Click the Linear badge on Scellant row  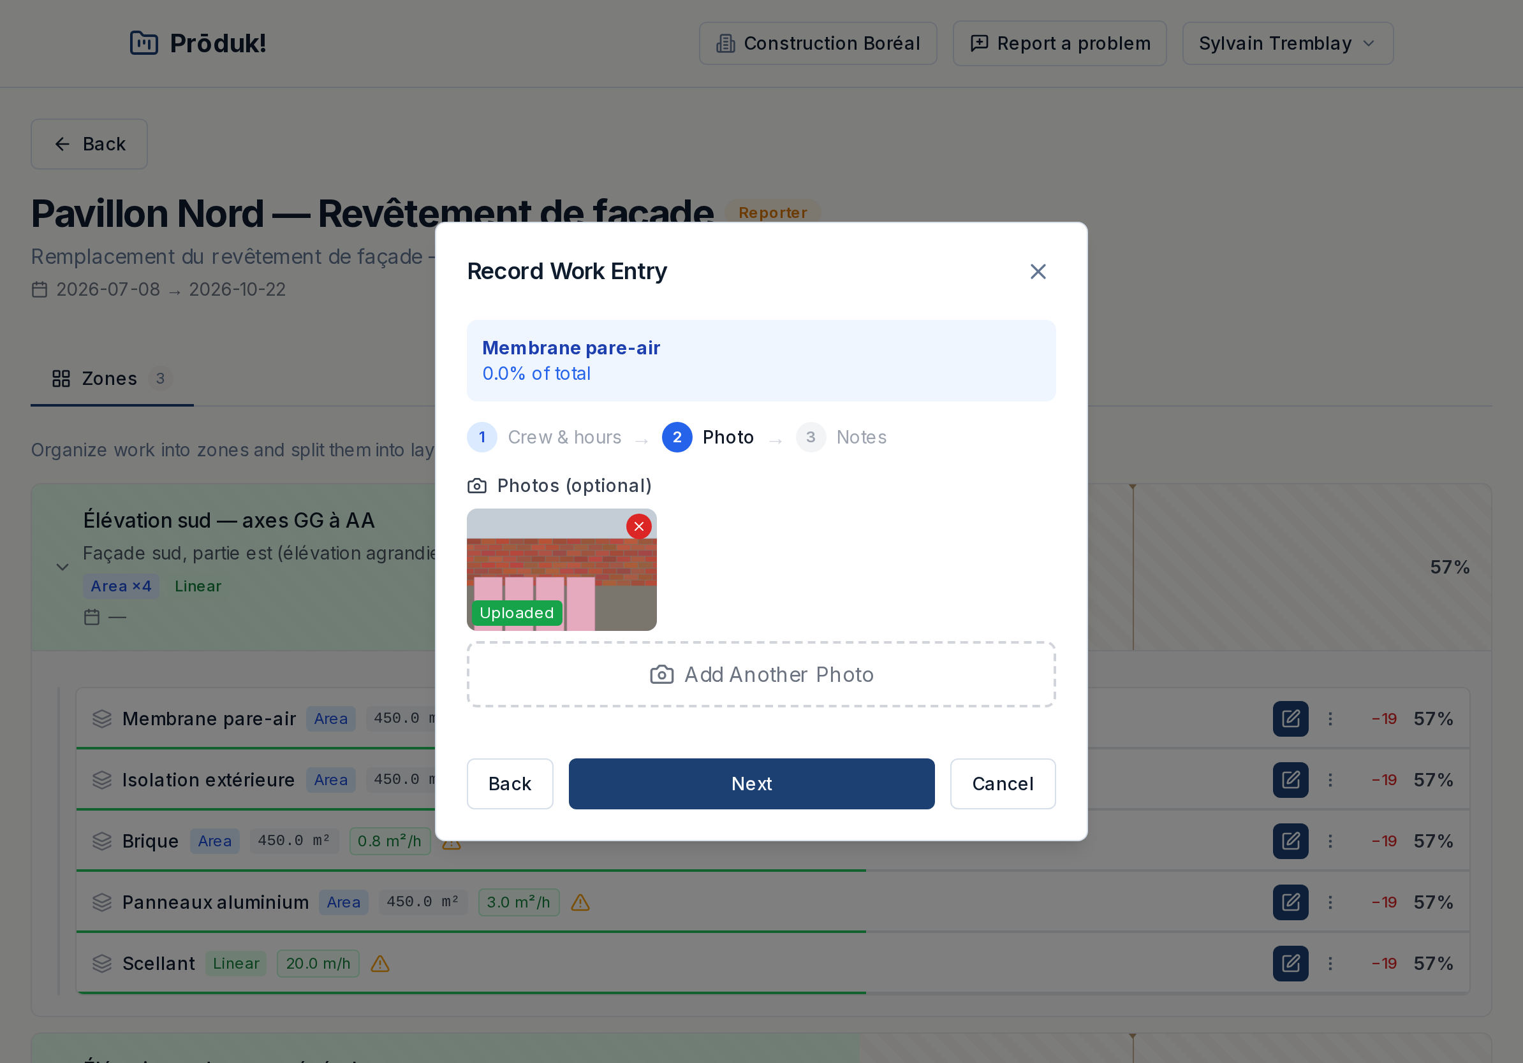(x=235, y=964)
